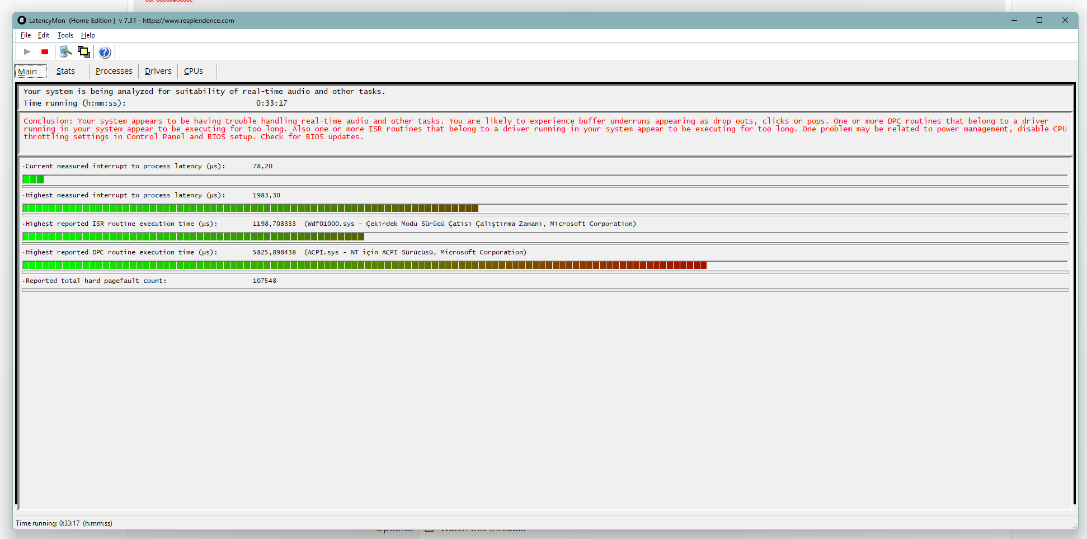The height and width of the screenshot is (539, 1087).
Task: Click the ISR value 1198,708333
Action: click(x=274, y=224)
